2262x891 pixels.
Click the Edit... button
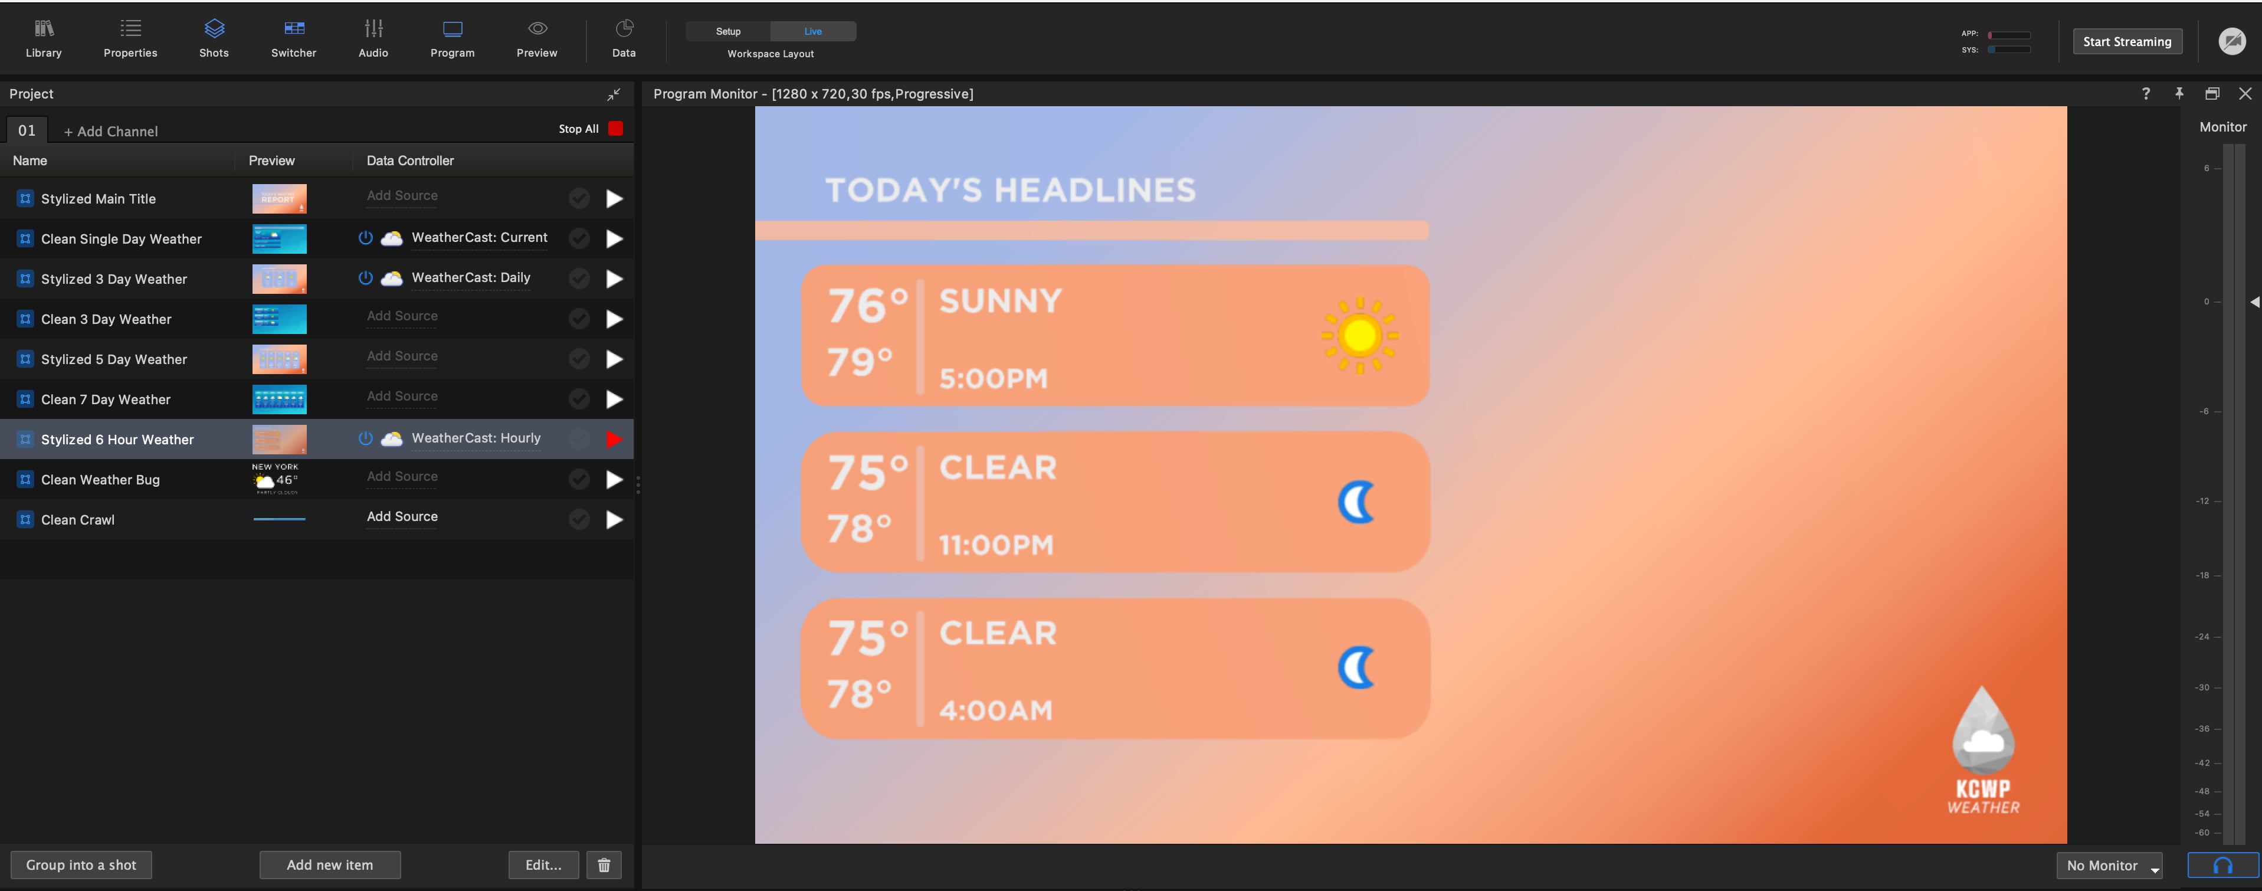click(x=543, y=864)
